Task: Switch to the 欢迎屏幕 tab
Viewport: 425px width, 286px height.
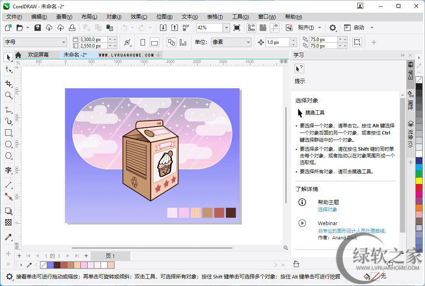Action: coord(38,55)
